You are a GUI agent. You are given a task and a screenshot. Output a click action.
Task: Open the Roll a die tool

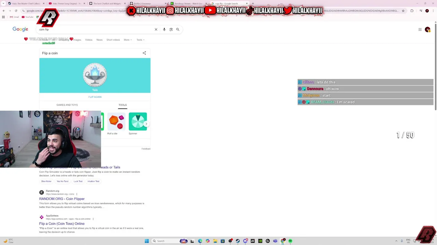(116, 124)
